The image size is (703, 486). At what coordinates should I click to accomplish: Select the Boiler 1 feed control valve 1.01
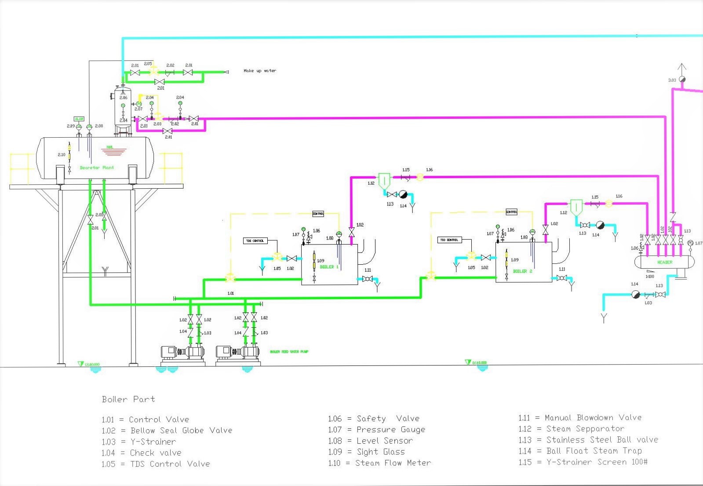(230, 278)
